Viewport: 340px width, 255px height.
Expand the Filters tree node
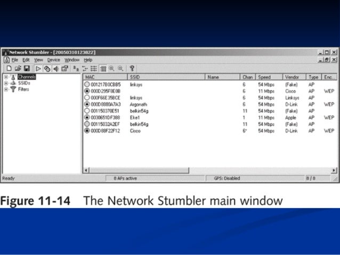[x=6, y=89]
